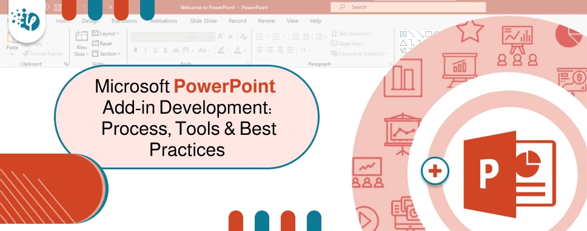Switch to the View tab
This screenshot has width=587, height=231.
click(292, 21)
